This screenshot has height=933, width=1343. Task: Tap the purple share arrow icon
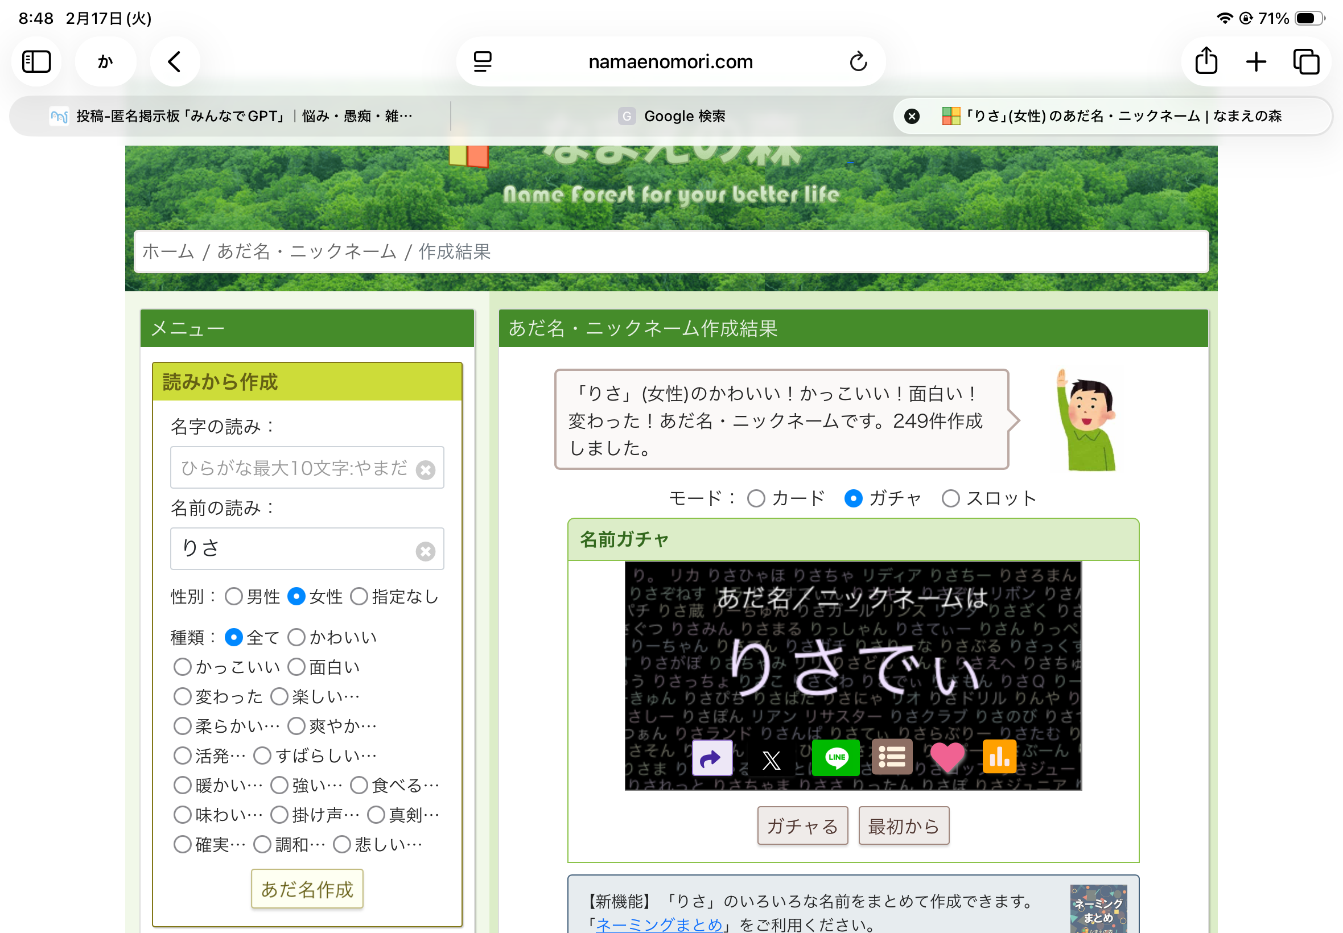(x=711, y=758)
